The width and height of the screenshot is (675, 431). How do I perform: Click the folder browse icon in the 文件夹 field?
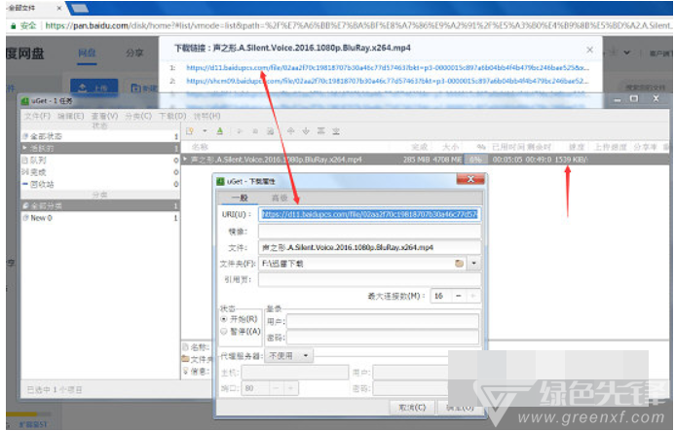(460, 264)
